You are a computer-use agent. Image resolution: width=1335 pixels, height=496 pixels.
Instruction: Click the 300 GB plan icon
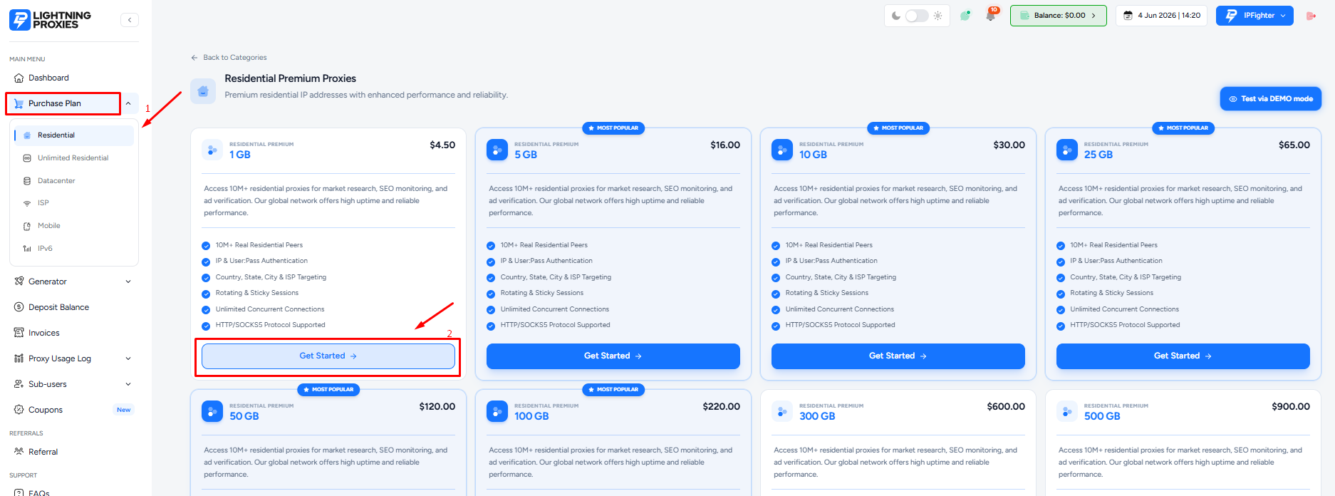click(x=782, y=411)
